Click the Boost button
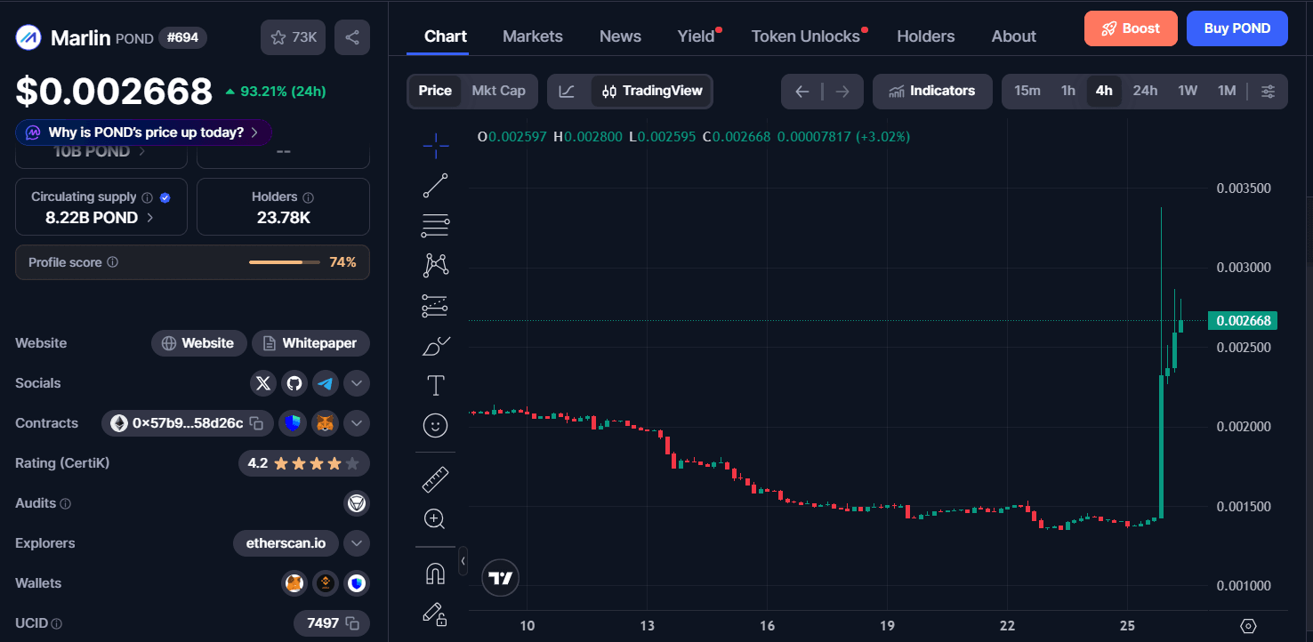This screenshot has height=642, width=1313. 1131,28
